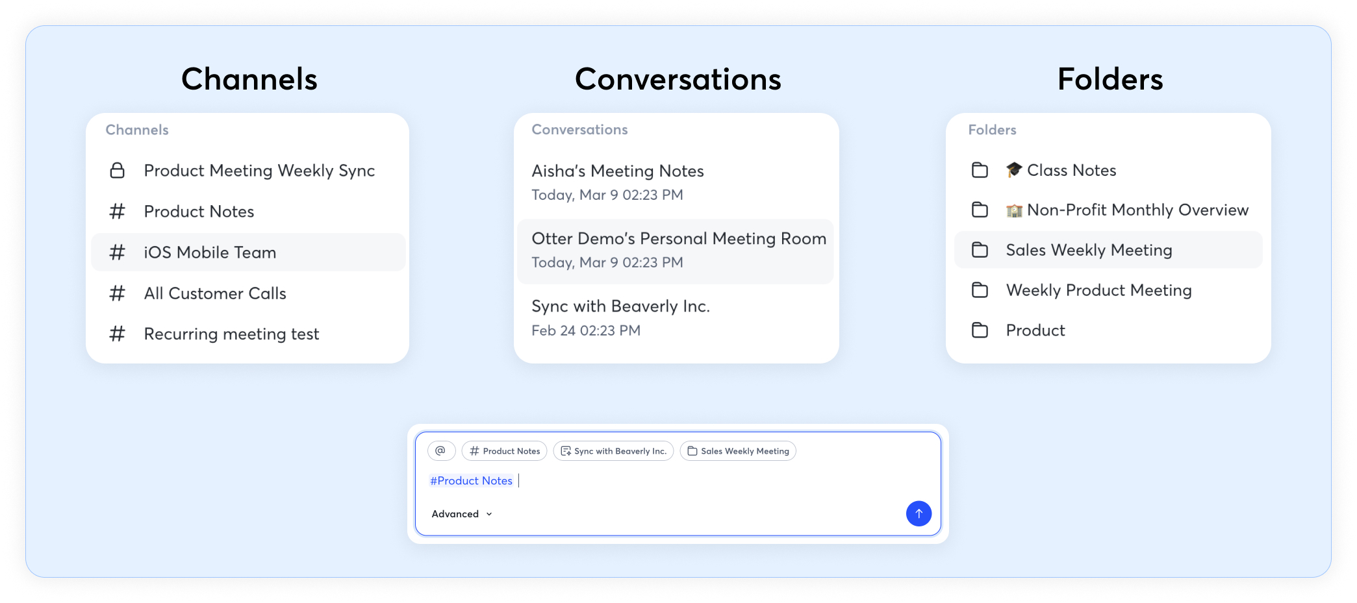Click the folder icon beside Product folder
This screenshot has height=603, width=1357.
(x=980, y=330)
